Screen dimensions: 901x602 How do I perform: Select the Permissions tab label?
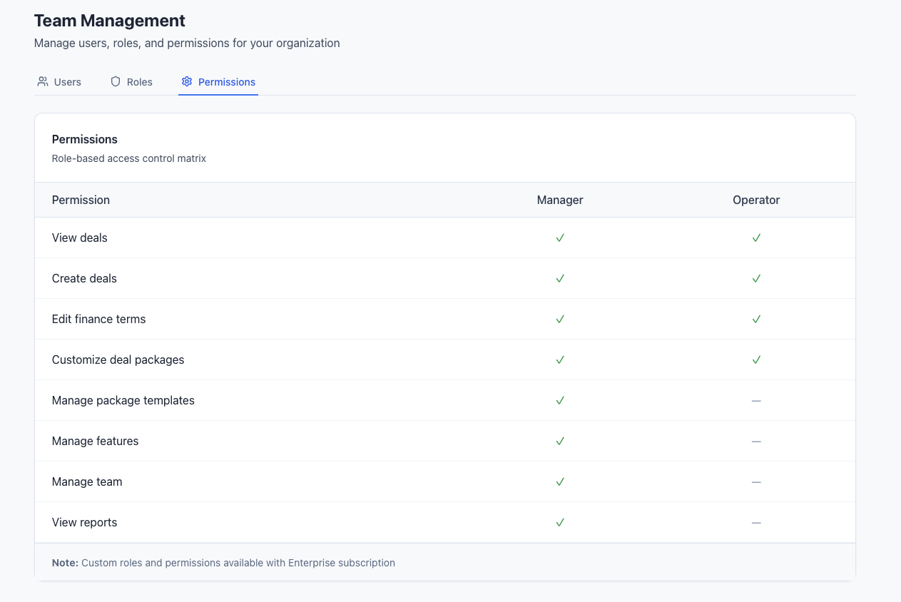pos(226,82)
